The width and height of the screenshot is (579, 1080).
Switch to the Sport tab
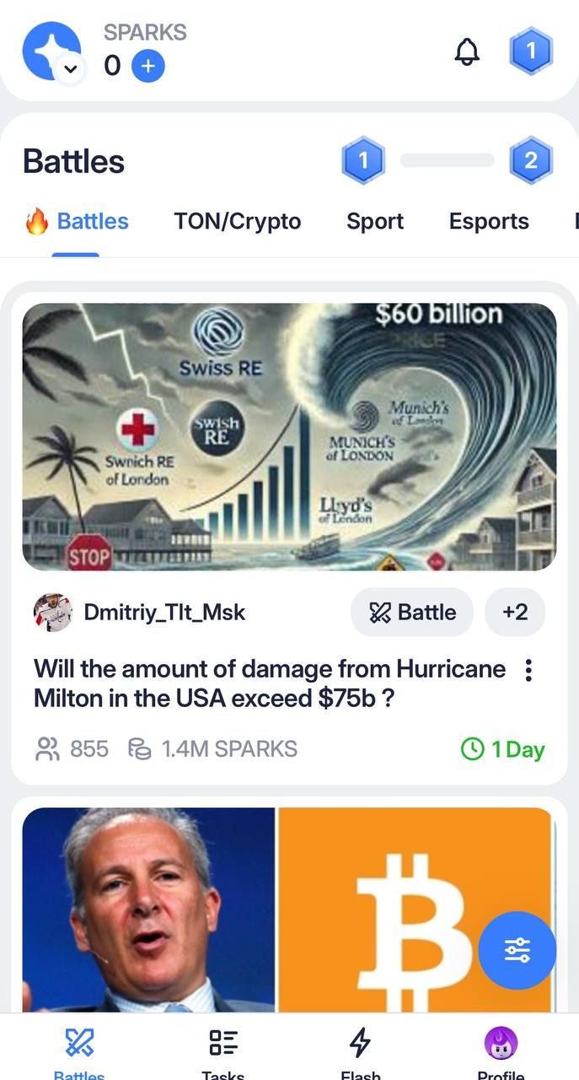374,221
